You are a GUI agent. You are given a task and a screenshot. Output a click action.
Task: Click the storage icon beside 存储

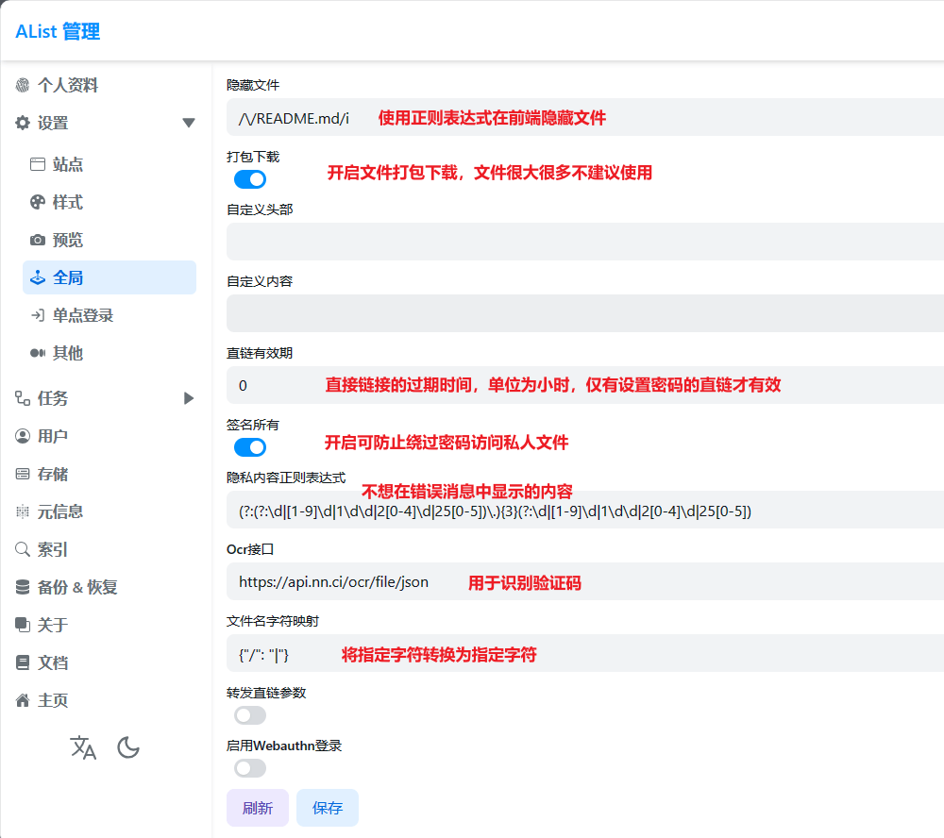(x=23, y=474)
